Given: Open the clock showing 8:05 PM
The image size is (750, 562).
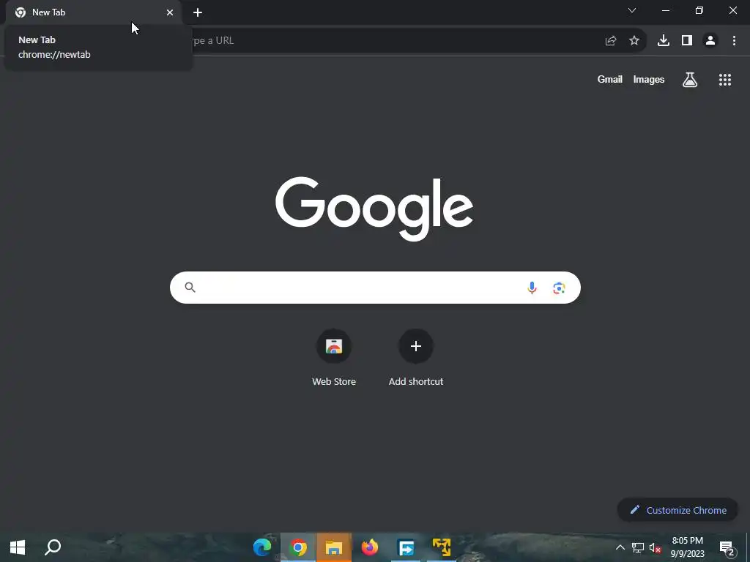Looking at the screenshot, I should 687,547.
